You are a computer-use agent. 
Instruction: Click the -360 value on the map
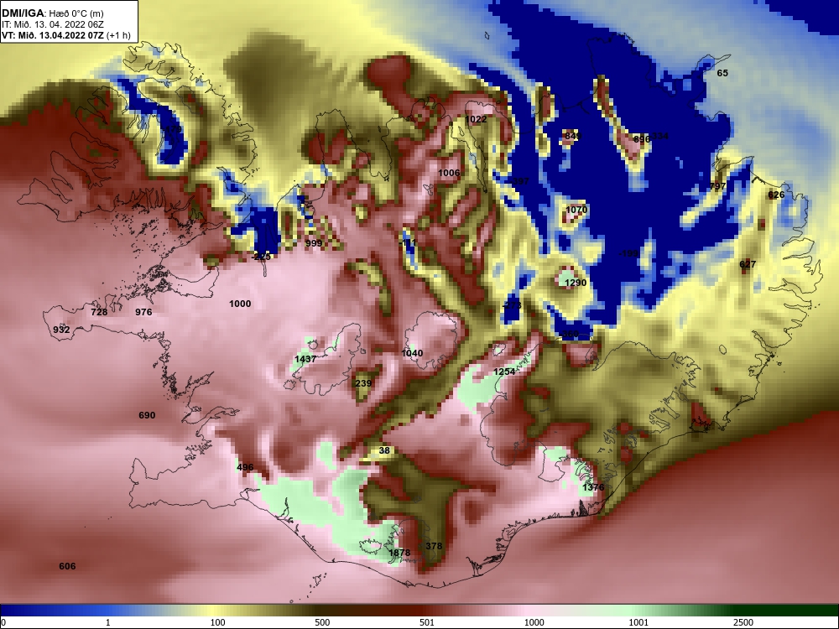click(569, 335)
